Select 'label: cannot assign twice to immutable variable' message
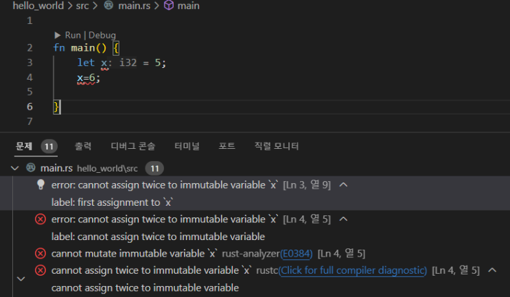The height and width of the screenshot is (297, 510). tap(158, 237)
